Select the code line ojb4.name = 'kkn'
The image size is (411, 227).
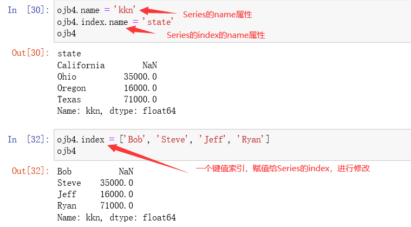96,10
